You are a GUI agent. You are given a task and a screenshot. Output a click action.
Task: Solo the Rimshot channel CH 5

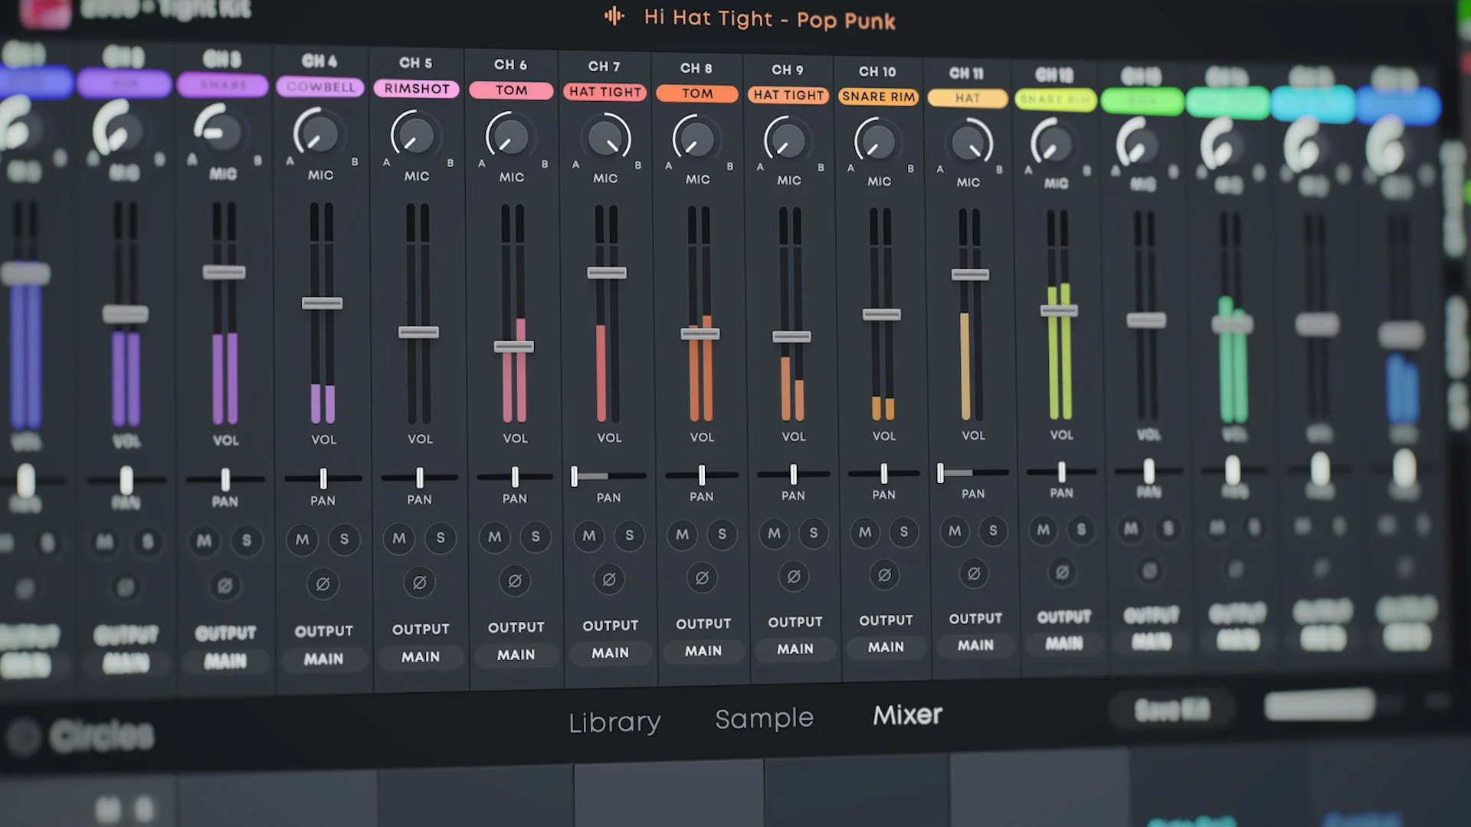[441, 538]
